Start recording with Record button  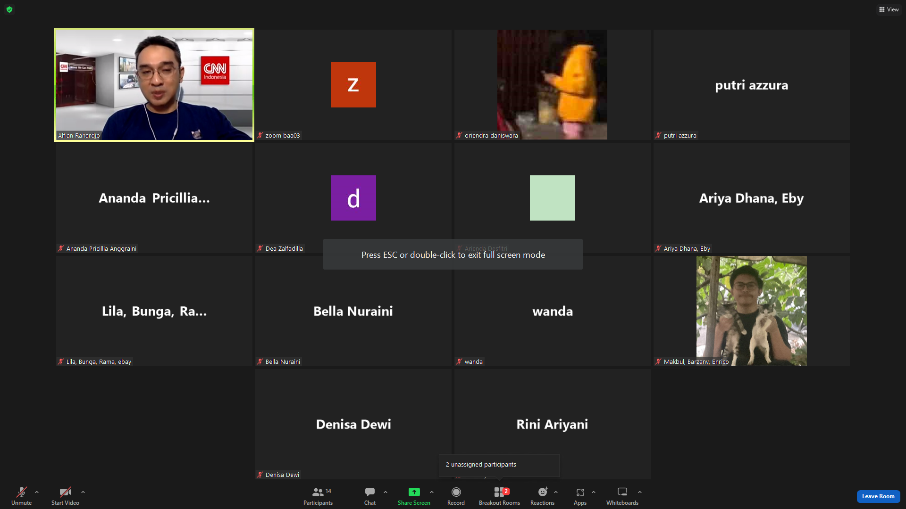pyautogui.click(x=456, y=496)
